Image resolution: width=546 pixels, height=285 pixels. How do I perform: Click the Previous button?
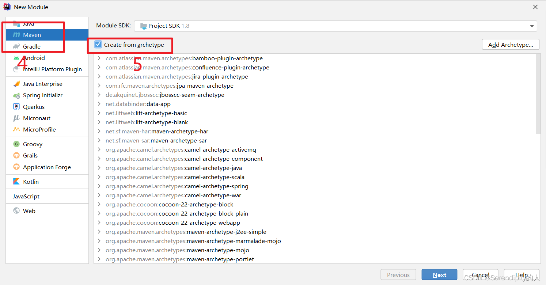[398, 275]
